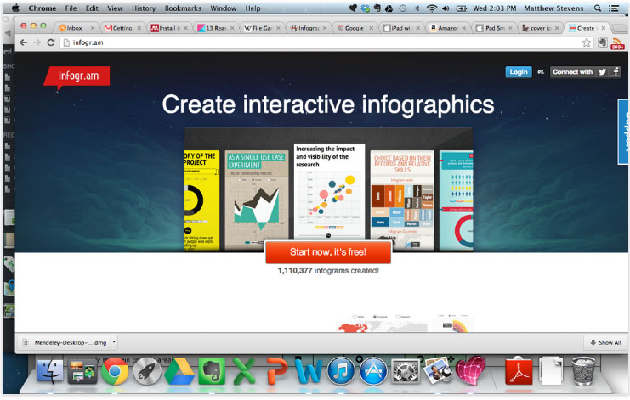Open the Mendeley download item menu arrow
Viewport: 630px width, 400px height.
click(x=114, y=342)
